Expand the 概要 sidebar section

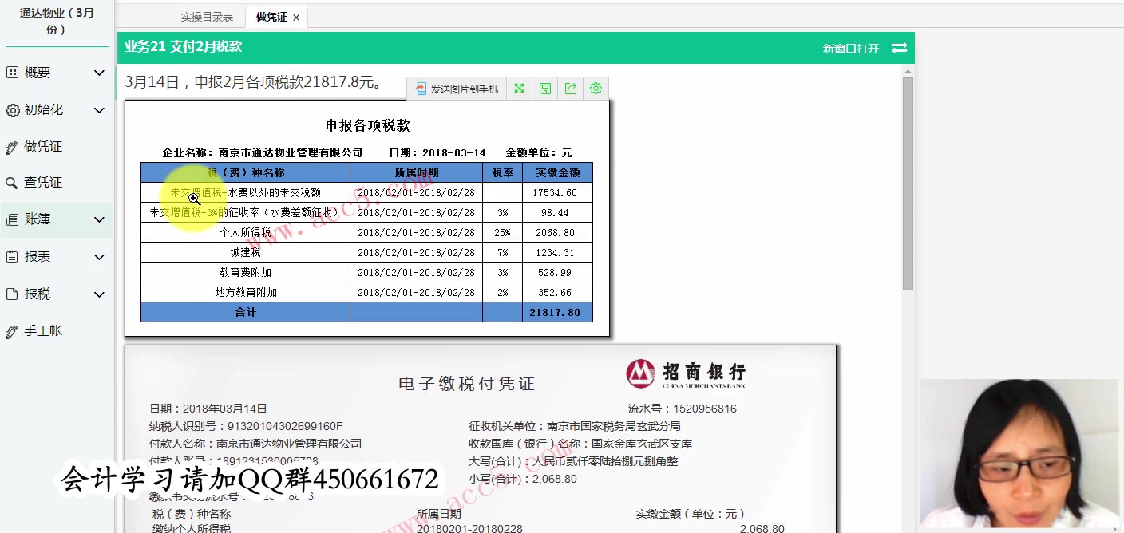(x=99, y=72)
